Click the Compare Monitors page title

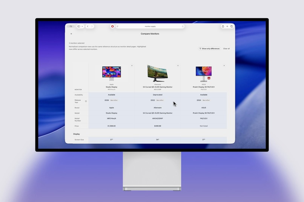coord(150,34)
